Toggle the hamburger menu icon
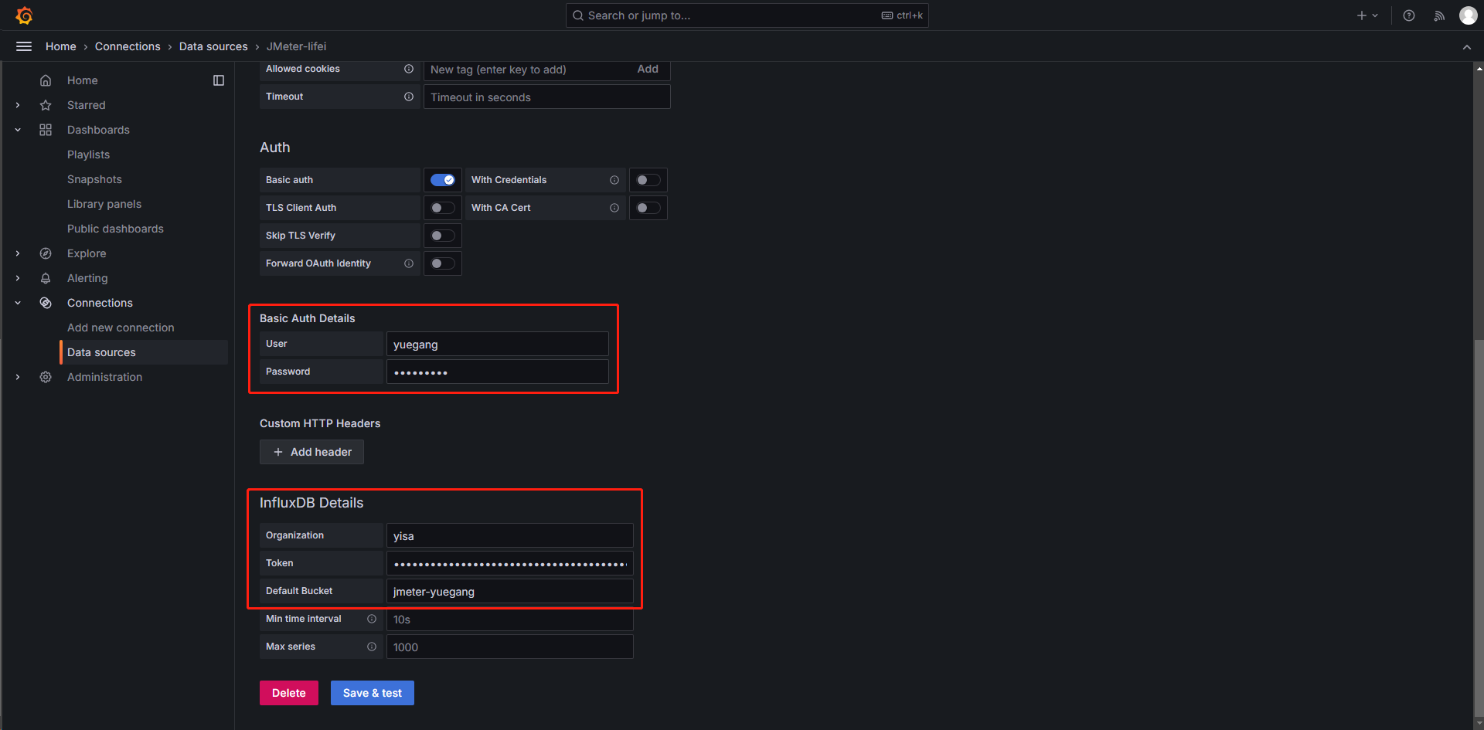 point(24,46)
